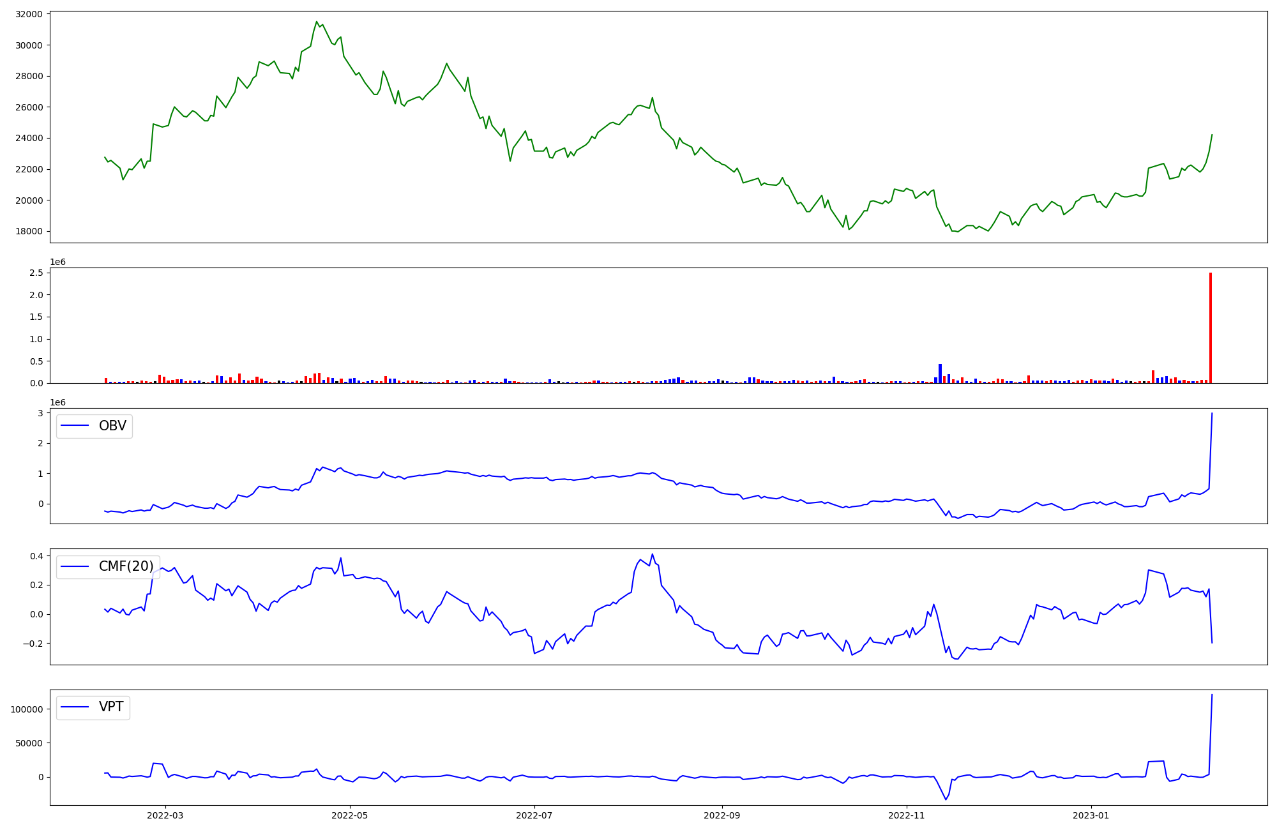1277x830 pixels.
Task: Click the 2022-03 x-axis tick label
Action: [x=165, y=815]
